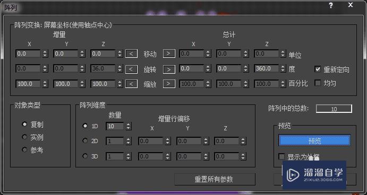Click the 3D count field showing 1
Viewport: 367px width, 195px height.
coord(115,156)
